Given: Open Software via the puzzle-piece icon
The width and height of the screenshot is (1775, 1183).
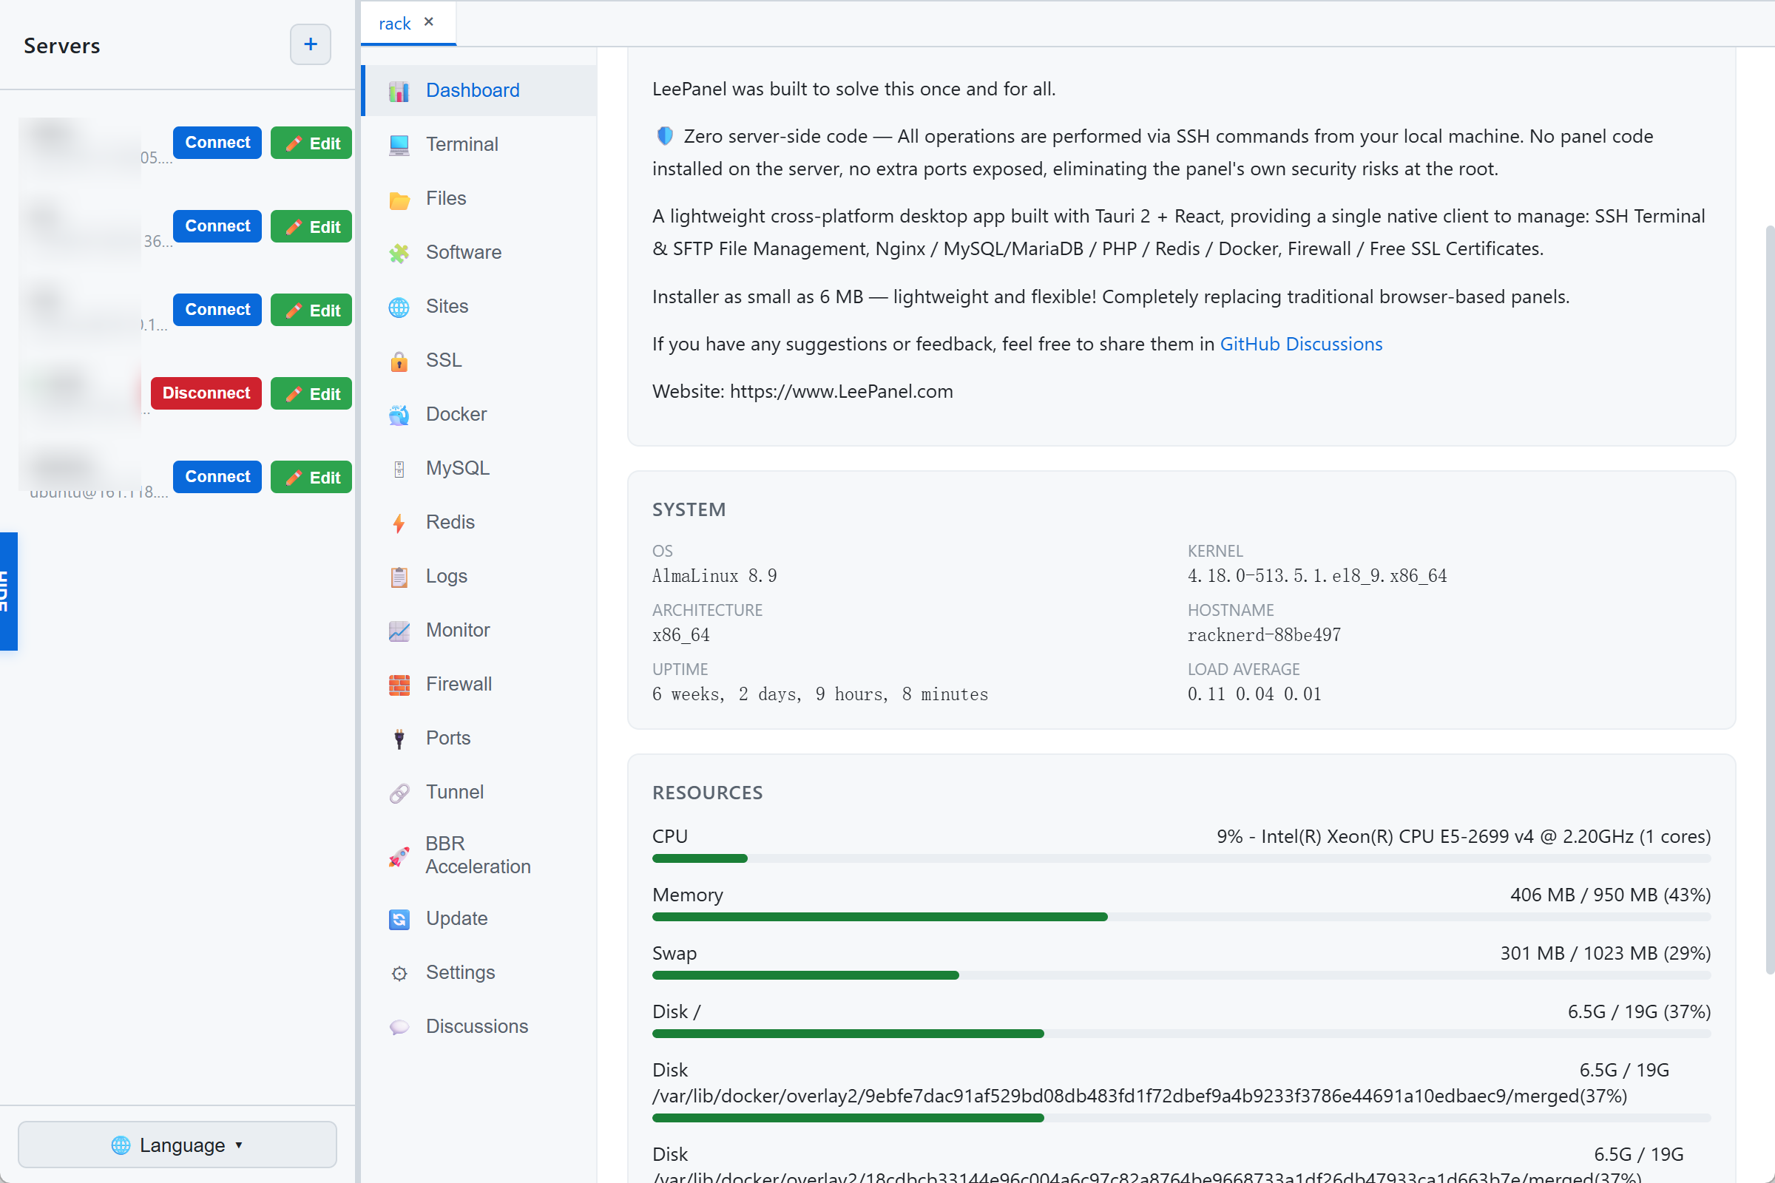Looking at the screenshot, I should 399,253.
